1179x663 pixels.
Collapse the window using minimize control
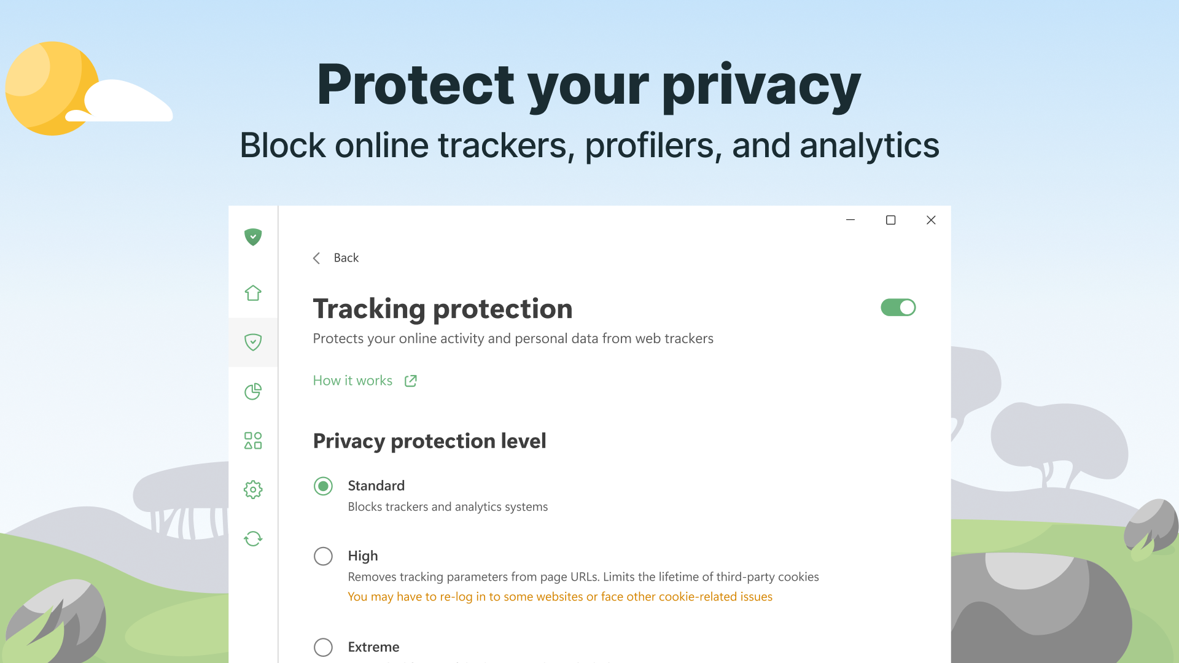[x=850, y=220]
